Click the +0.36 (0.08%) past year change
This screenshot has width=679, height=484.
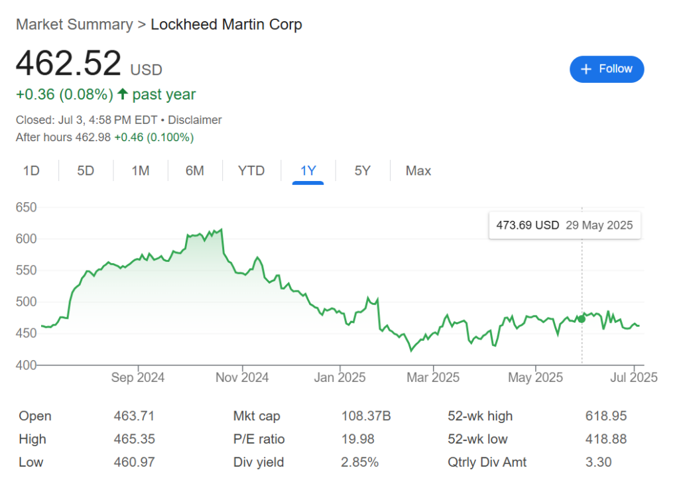pos(105,94)
